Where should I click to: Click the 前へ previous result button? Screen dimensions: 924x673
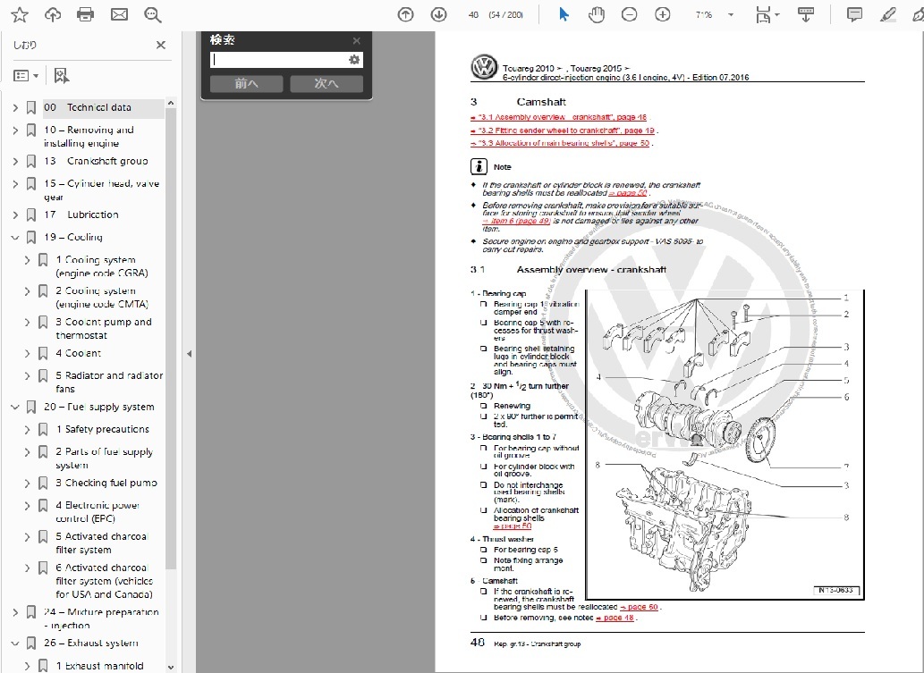coord(246,84)
